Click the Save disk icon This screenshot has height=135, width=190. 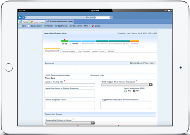tap(20, 26)
